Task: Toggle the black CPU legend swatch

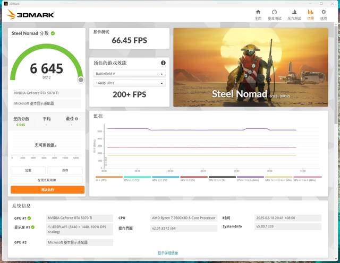Action: 222,177
